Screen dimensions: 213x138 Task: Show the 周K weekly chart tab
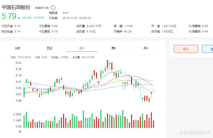(114, 48)
